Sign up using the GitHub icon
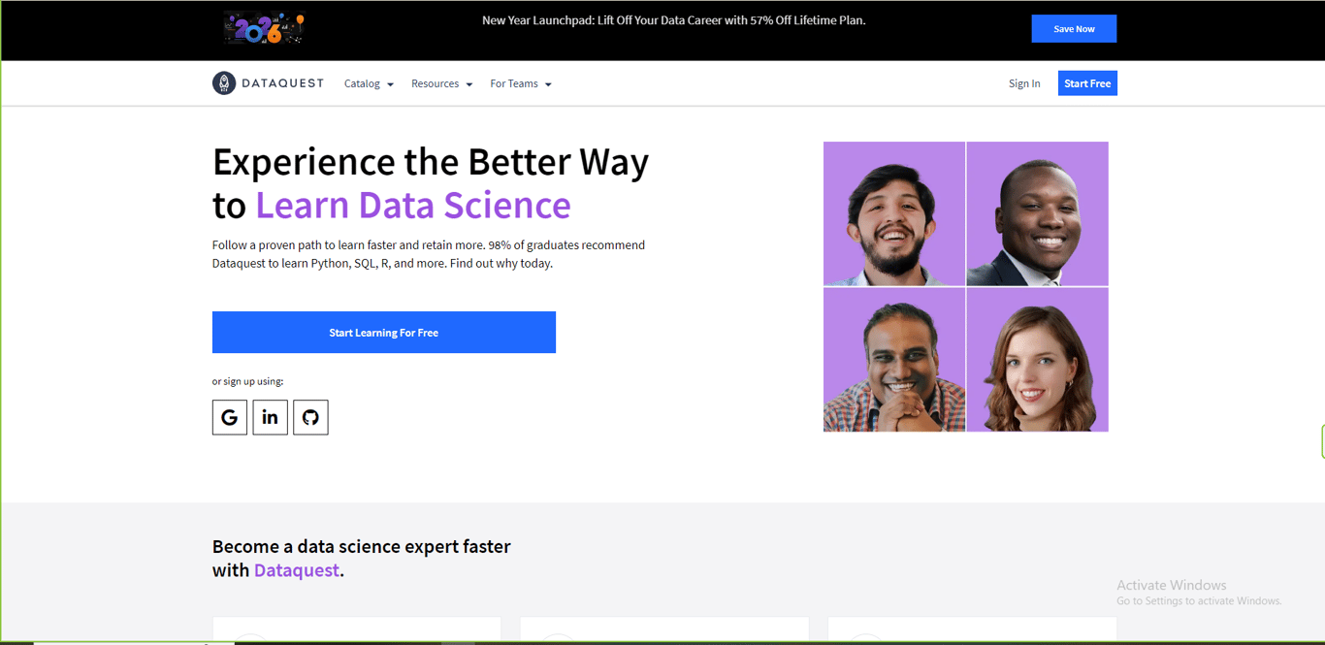 click(x=310, y=417)
